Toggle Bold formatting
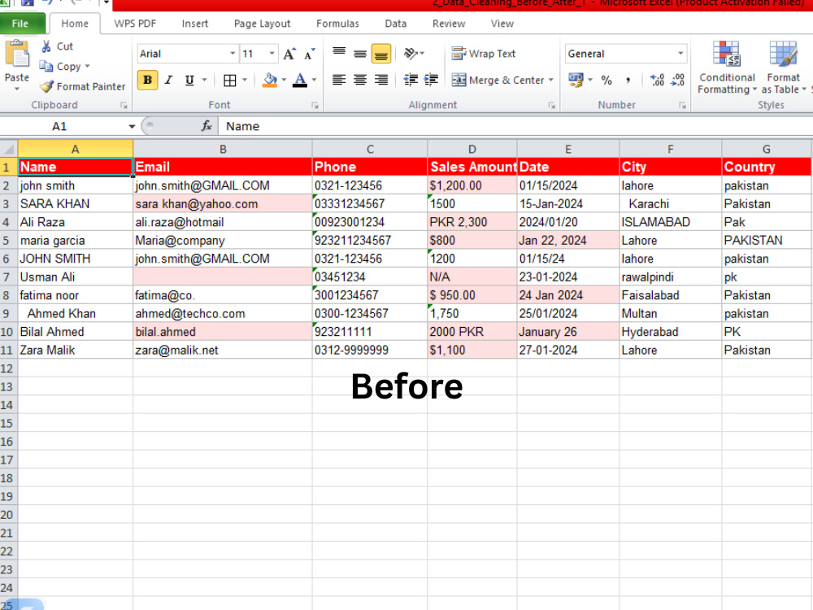This screenshot has width=813, height=610. [x=148, y=80]
